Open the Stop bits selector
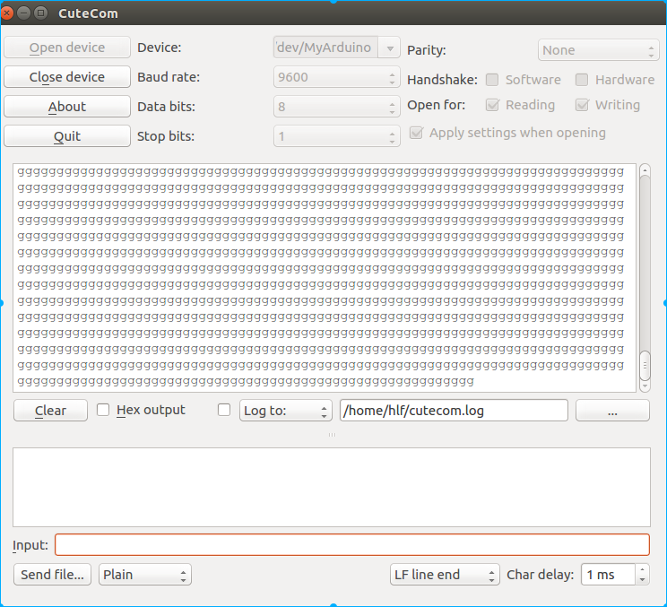Viewport: 667px width, 607px height. (337, 136)
